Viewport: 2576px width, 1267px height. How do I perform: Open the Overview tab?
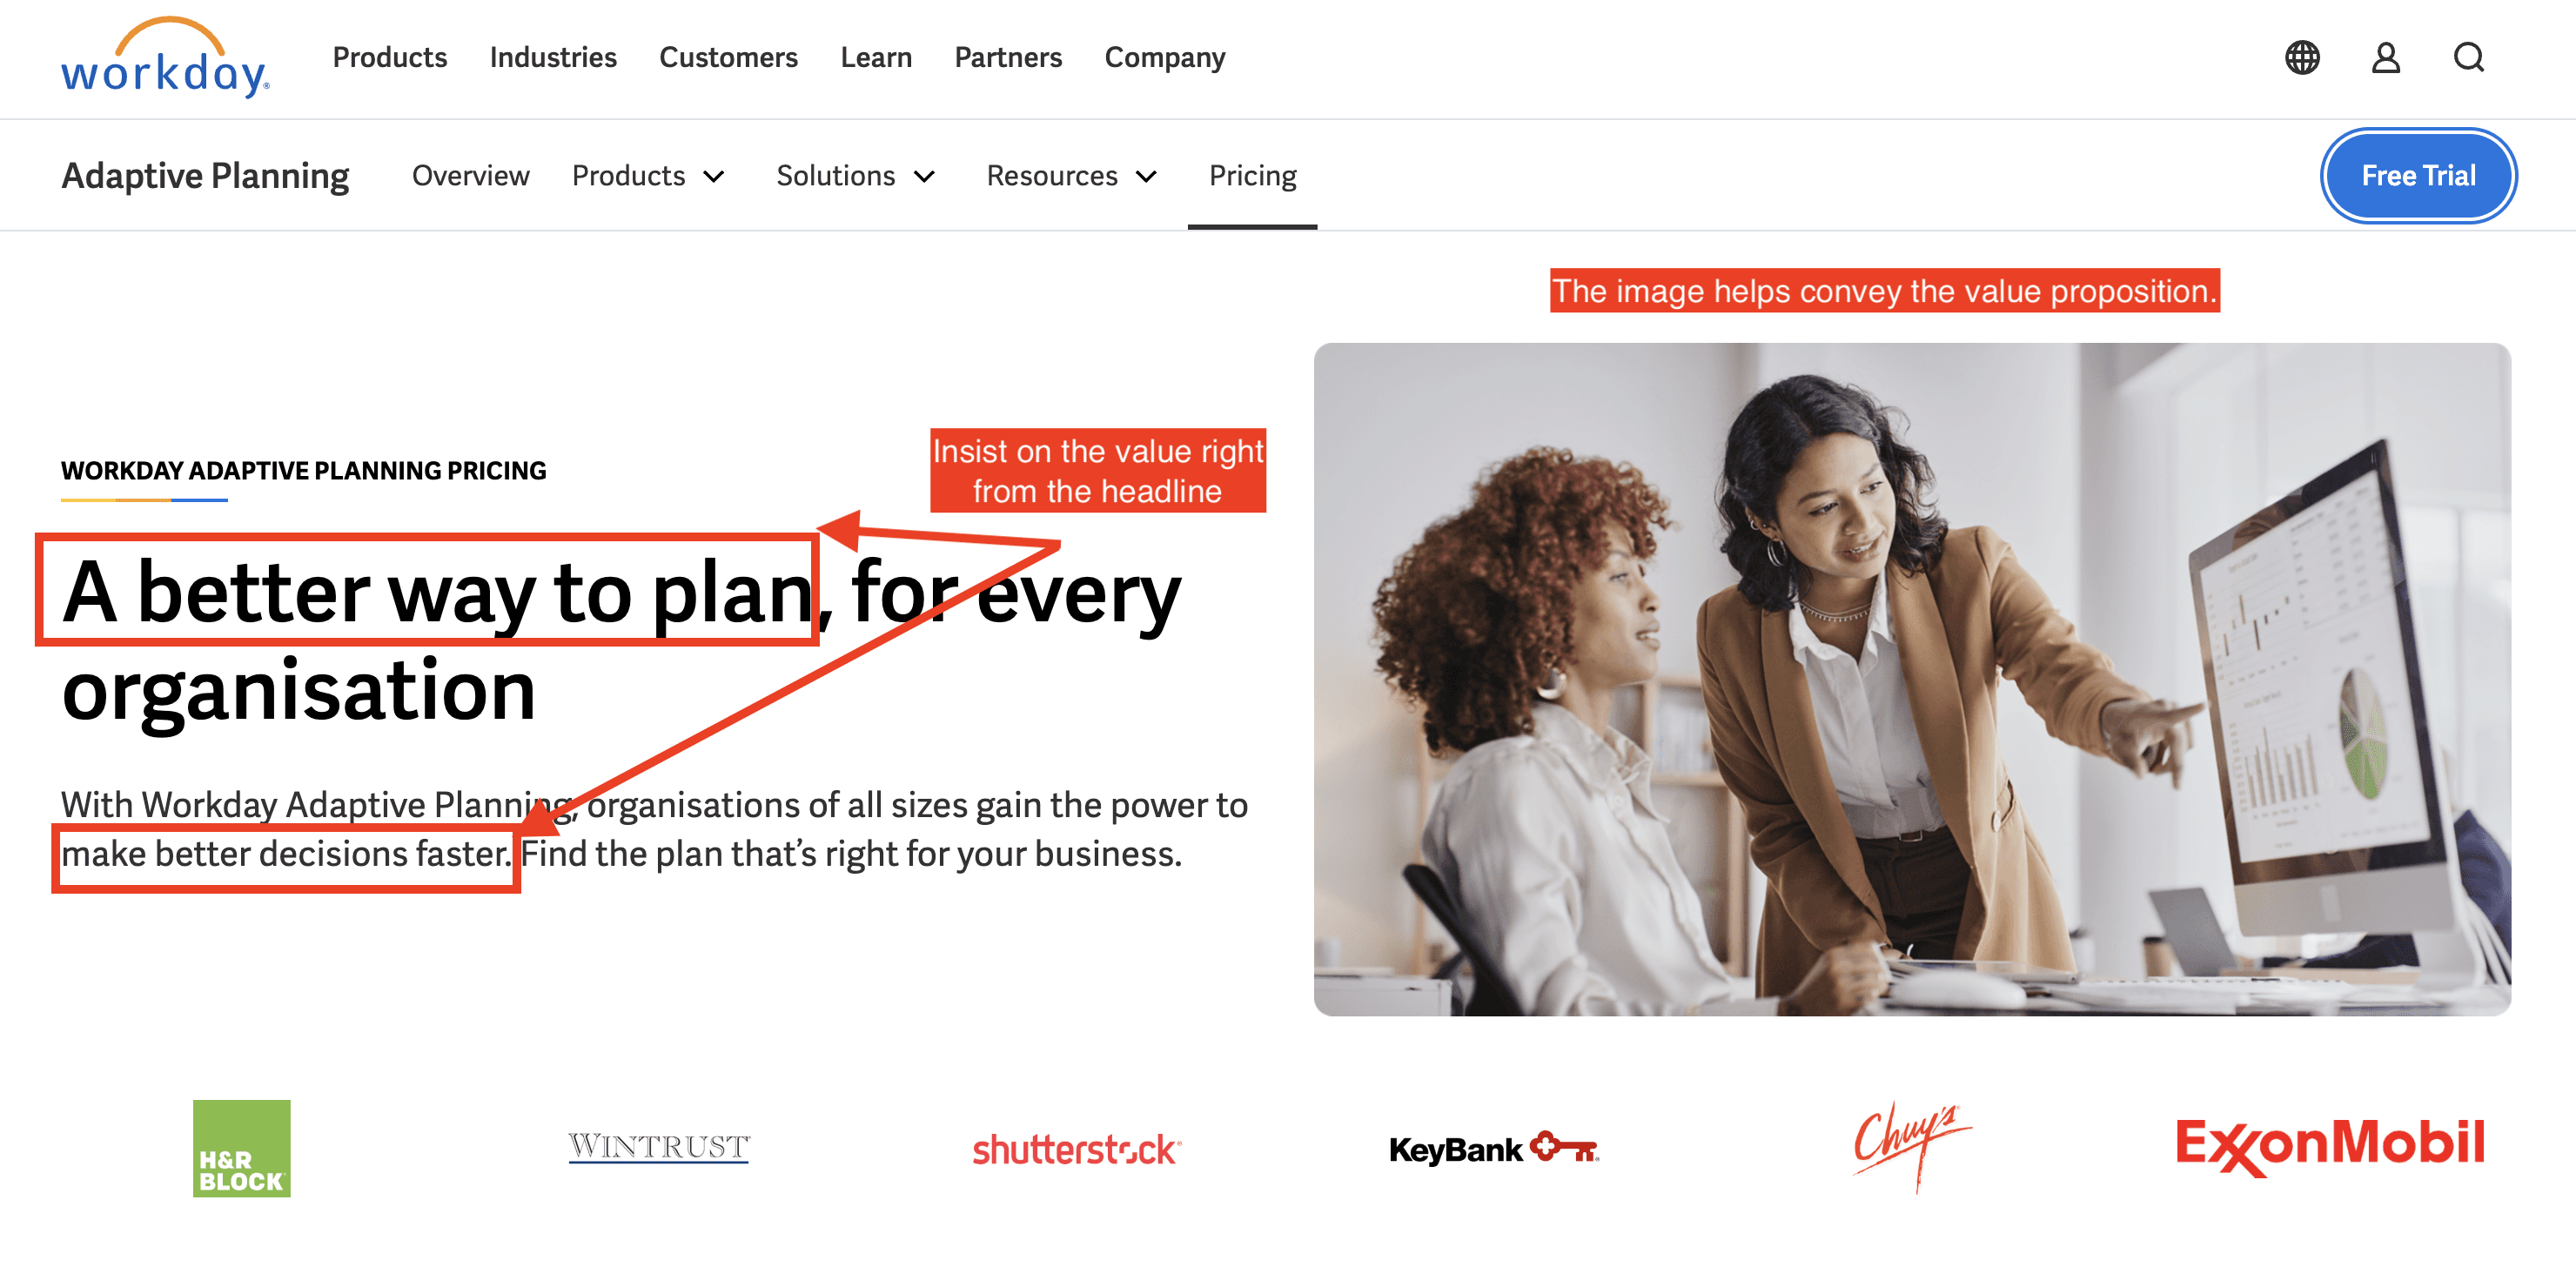tap(470, 176)
